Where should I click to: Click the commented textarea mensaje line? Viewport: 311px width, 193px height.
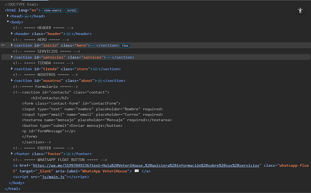point(97,120)
